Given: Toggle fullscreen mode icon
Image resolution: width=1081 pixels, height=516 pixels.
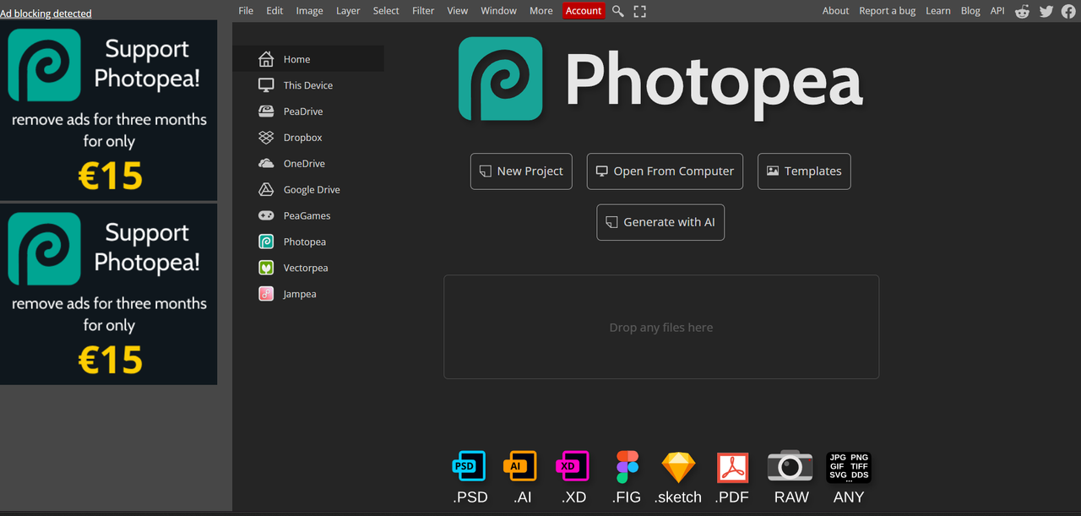Looking at the screenshot, I should click(639, 11).
